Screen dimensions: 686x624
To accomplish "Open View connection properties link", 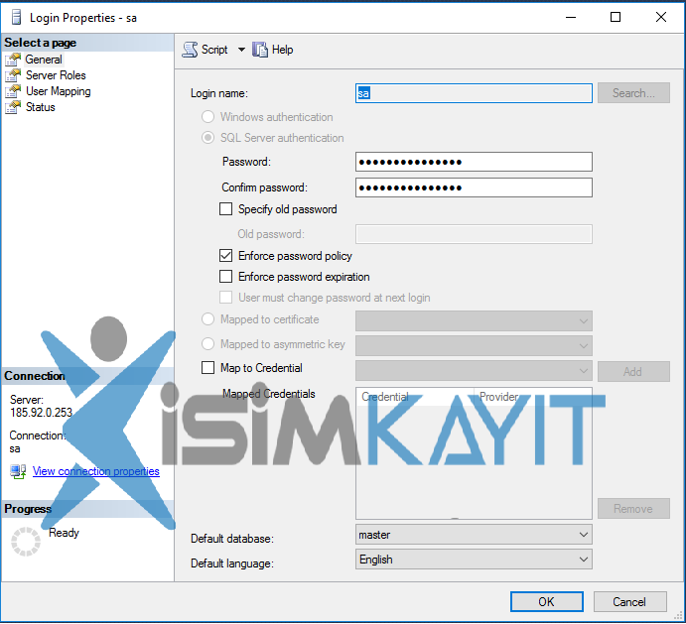I will pyautogui.click(x=96, y=471).
